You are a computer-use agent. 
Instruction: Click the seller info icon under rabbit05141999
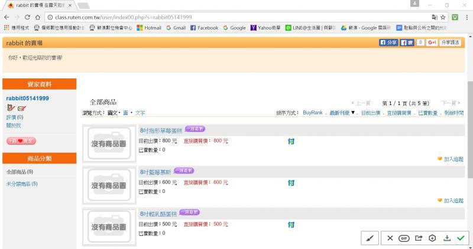point(11,108)
